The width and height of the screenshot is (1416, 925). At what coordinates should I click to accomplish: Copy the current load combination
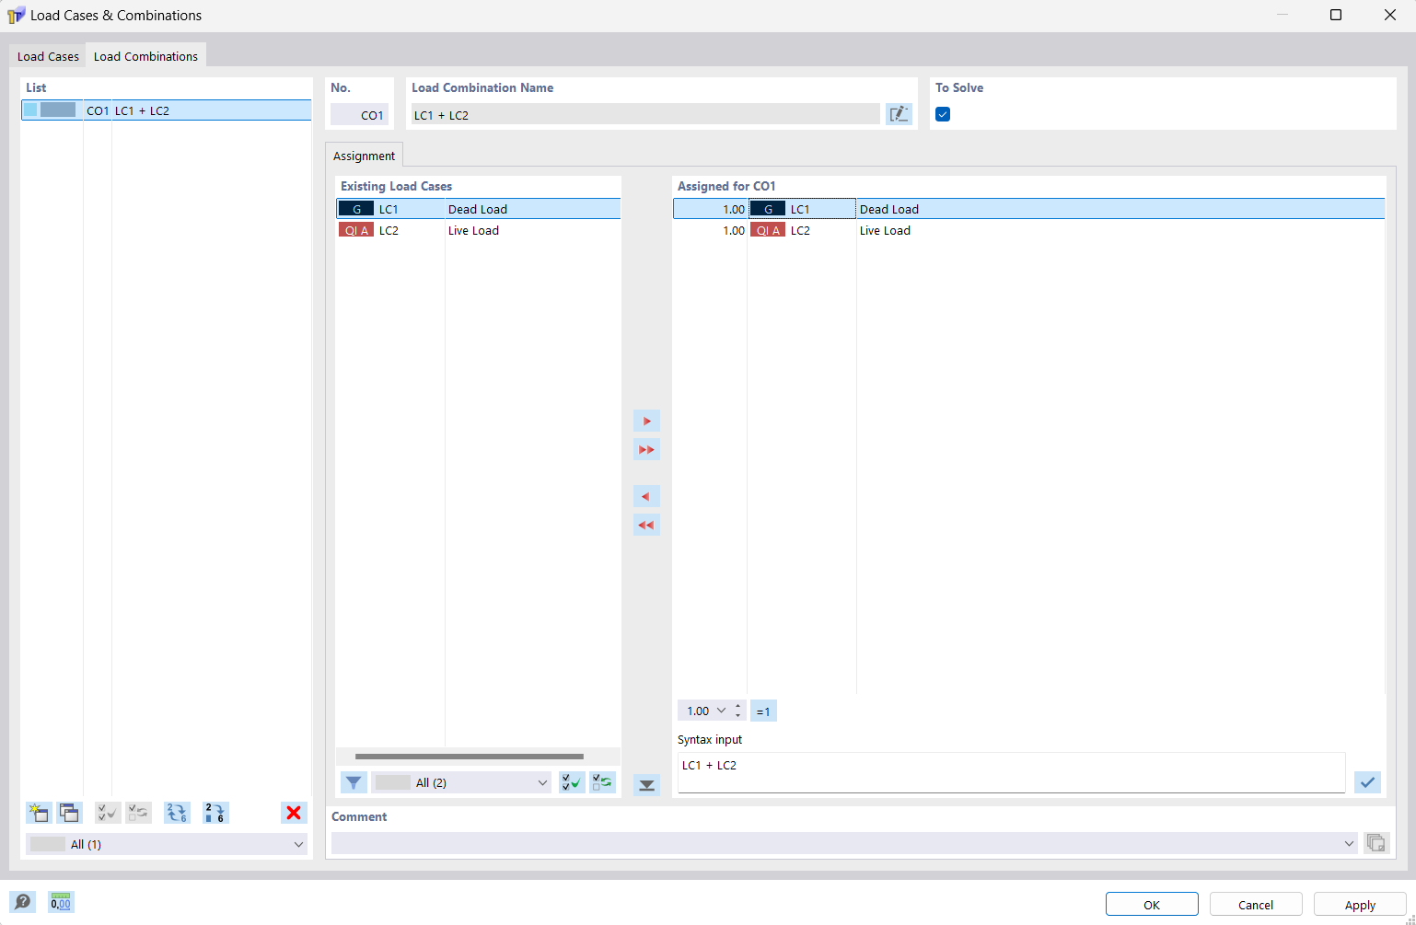pos(69,813)
